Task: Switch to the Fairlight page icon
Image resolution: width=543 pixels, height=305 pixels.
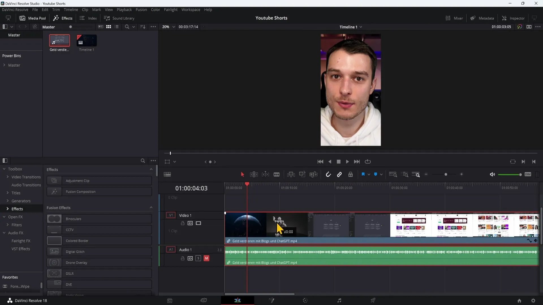Action: 339,300
